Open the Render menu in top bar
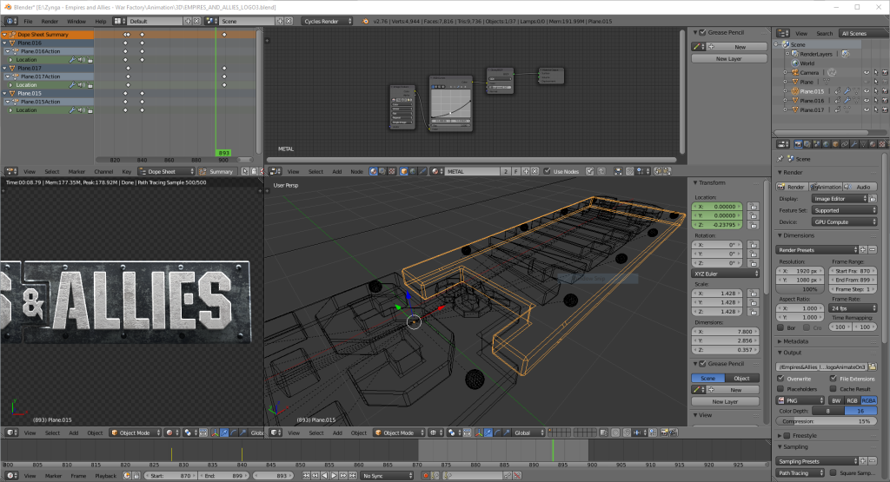Screen dimensions: 890x482 tap(50, 21)
